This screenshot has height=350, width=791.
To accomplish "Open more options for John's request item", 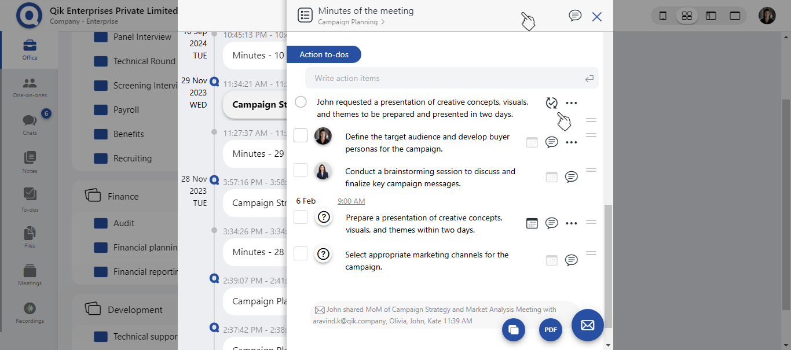I will click(x=571, y=103).
